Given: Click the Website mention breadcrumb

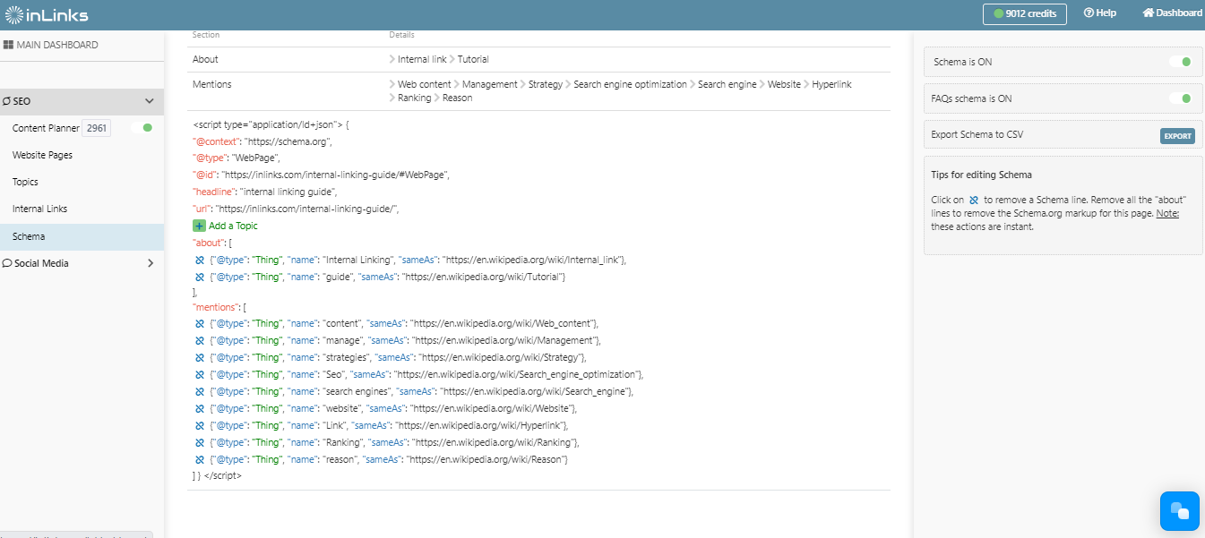Looking at the screenshot, I should pos(784,84).
